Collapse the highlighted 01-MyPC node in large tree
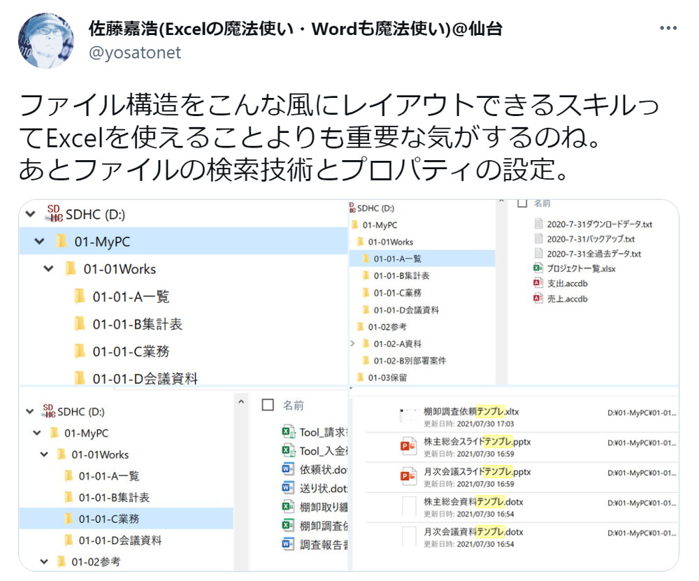Screen dimensions: 699x581 point(40,242)
